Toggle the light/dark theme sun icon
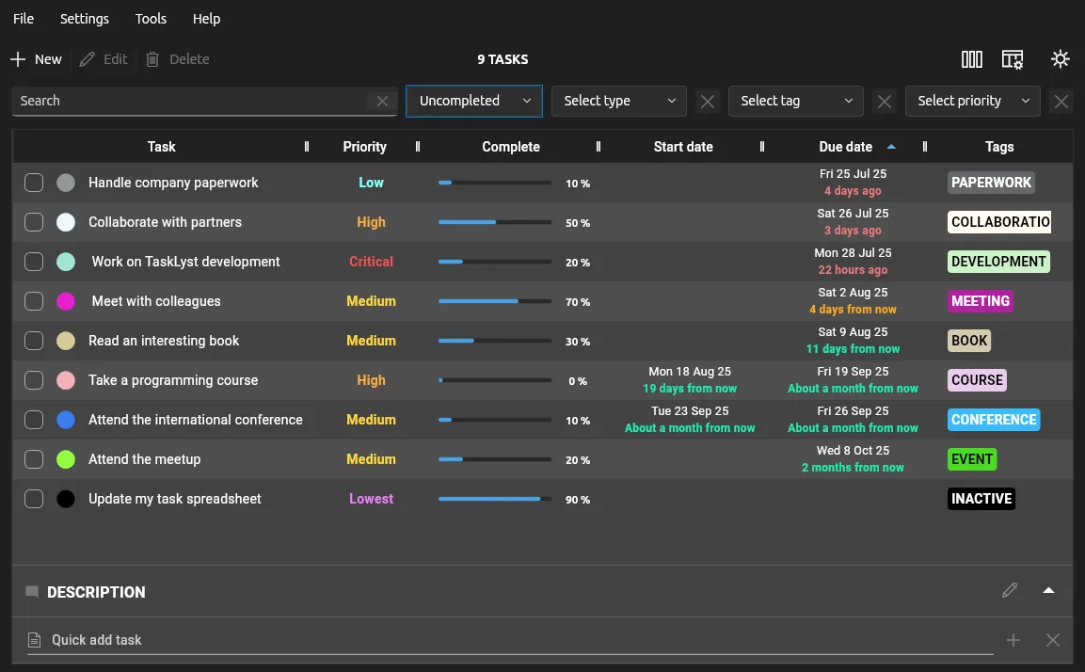Image resolution: width=1085 pixels, height=672 pixels. tap(1061, 59)
